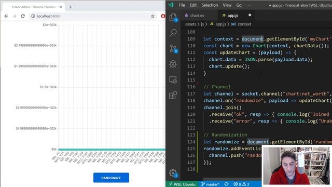Image resolution: width=332 pixels, height=187 pixels.
Task: Open the Source Control view
Action: 173,48
